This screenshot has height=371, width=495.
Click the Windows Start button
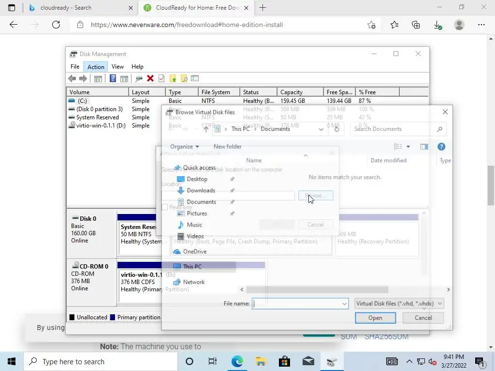click(x=12, y=361)
